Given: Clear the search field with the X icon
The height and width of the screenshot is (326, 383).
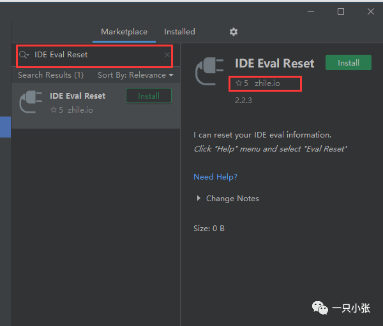Looking at the screenshot, I should (x=167, y=55).
